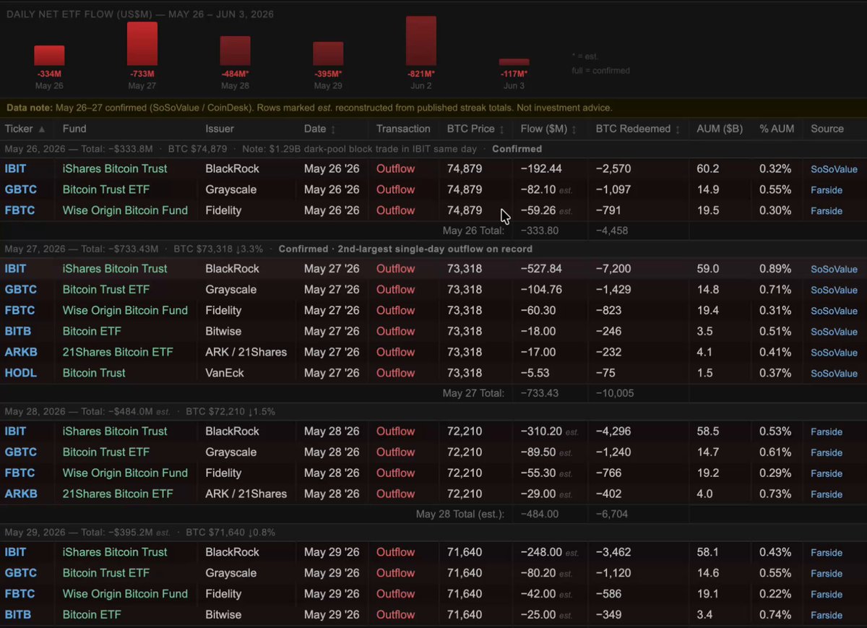Click May 29, 2026 group header row

(x=433, y=532)
